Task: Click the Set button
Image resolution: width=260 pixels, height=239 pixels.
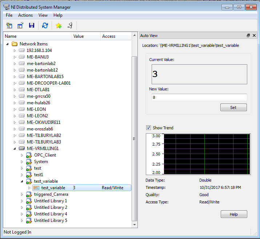Action: click(233, 108)
